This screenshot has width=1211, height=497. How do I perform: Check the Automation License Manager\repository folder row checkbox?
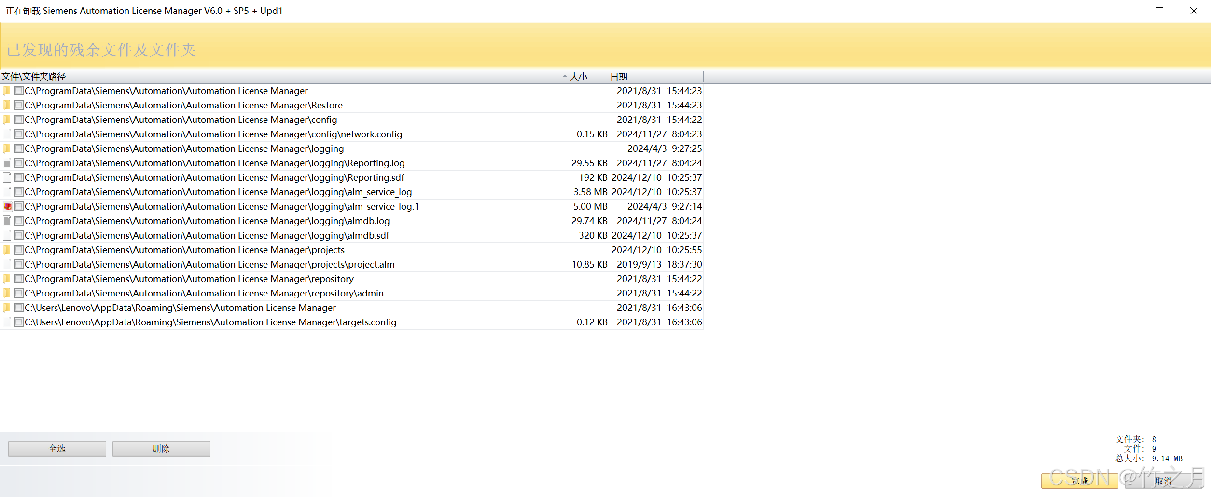pos(19,279)
